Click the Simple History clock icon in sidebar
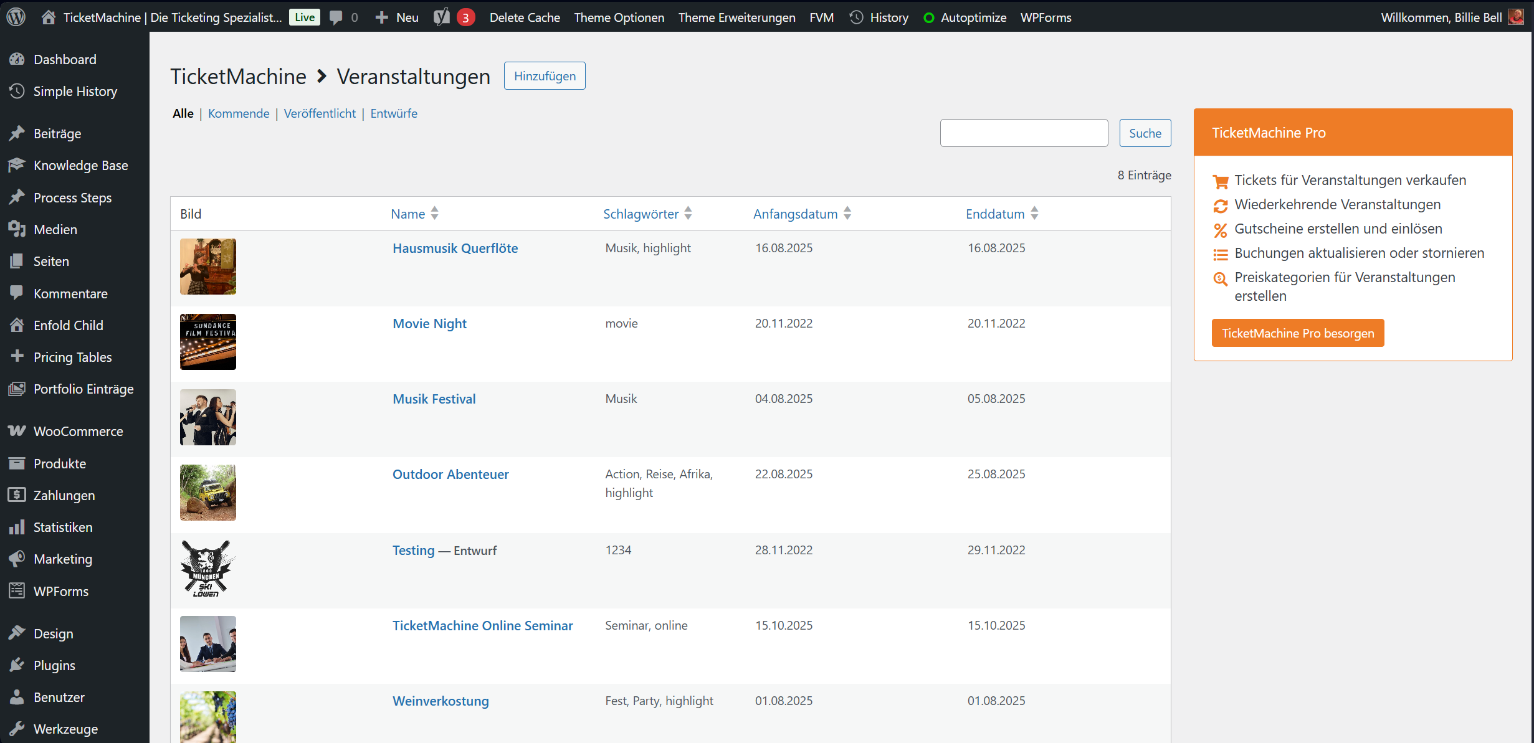Image resolution: width=1534 pixels, height=743 pixels. pyautogui.click(x=17, y=91)
